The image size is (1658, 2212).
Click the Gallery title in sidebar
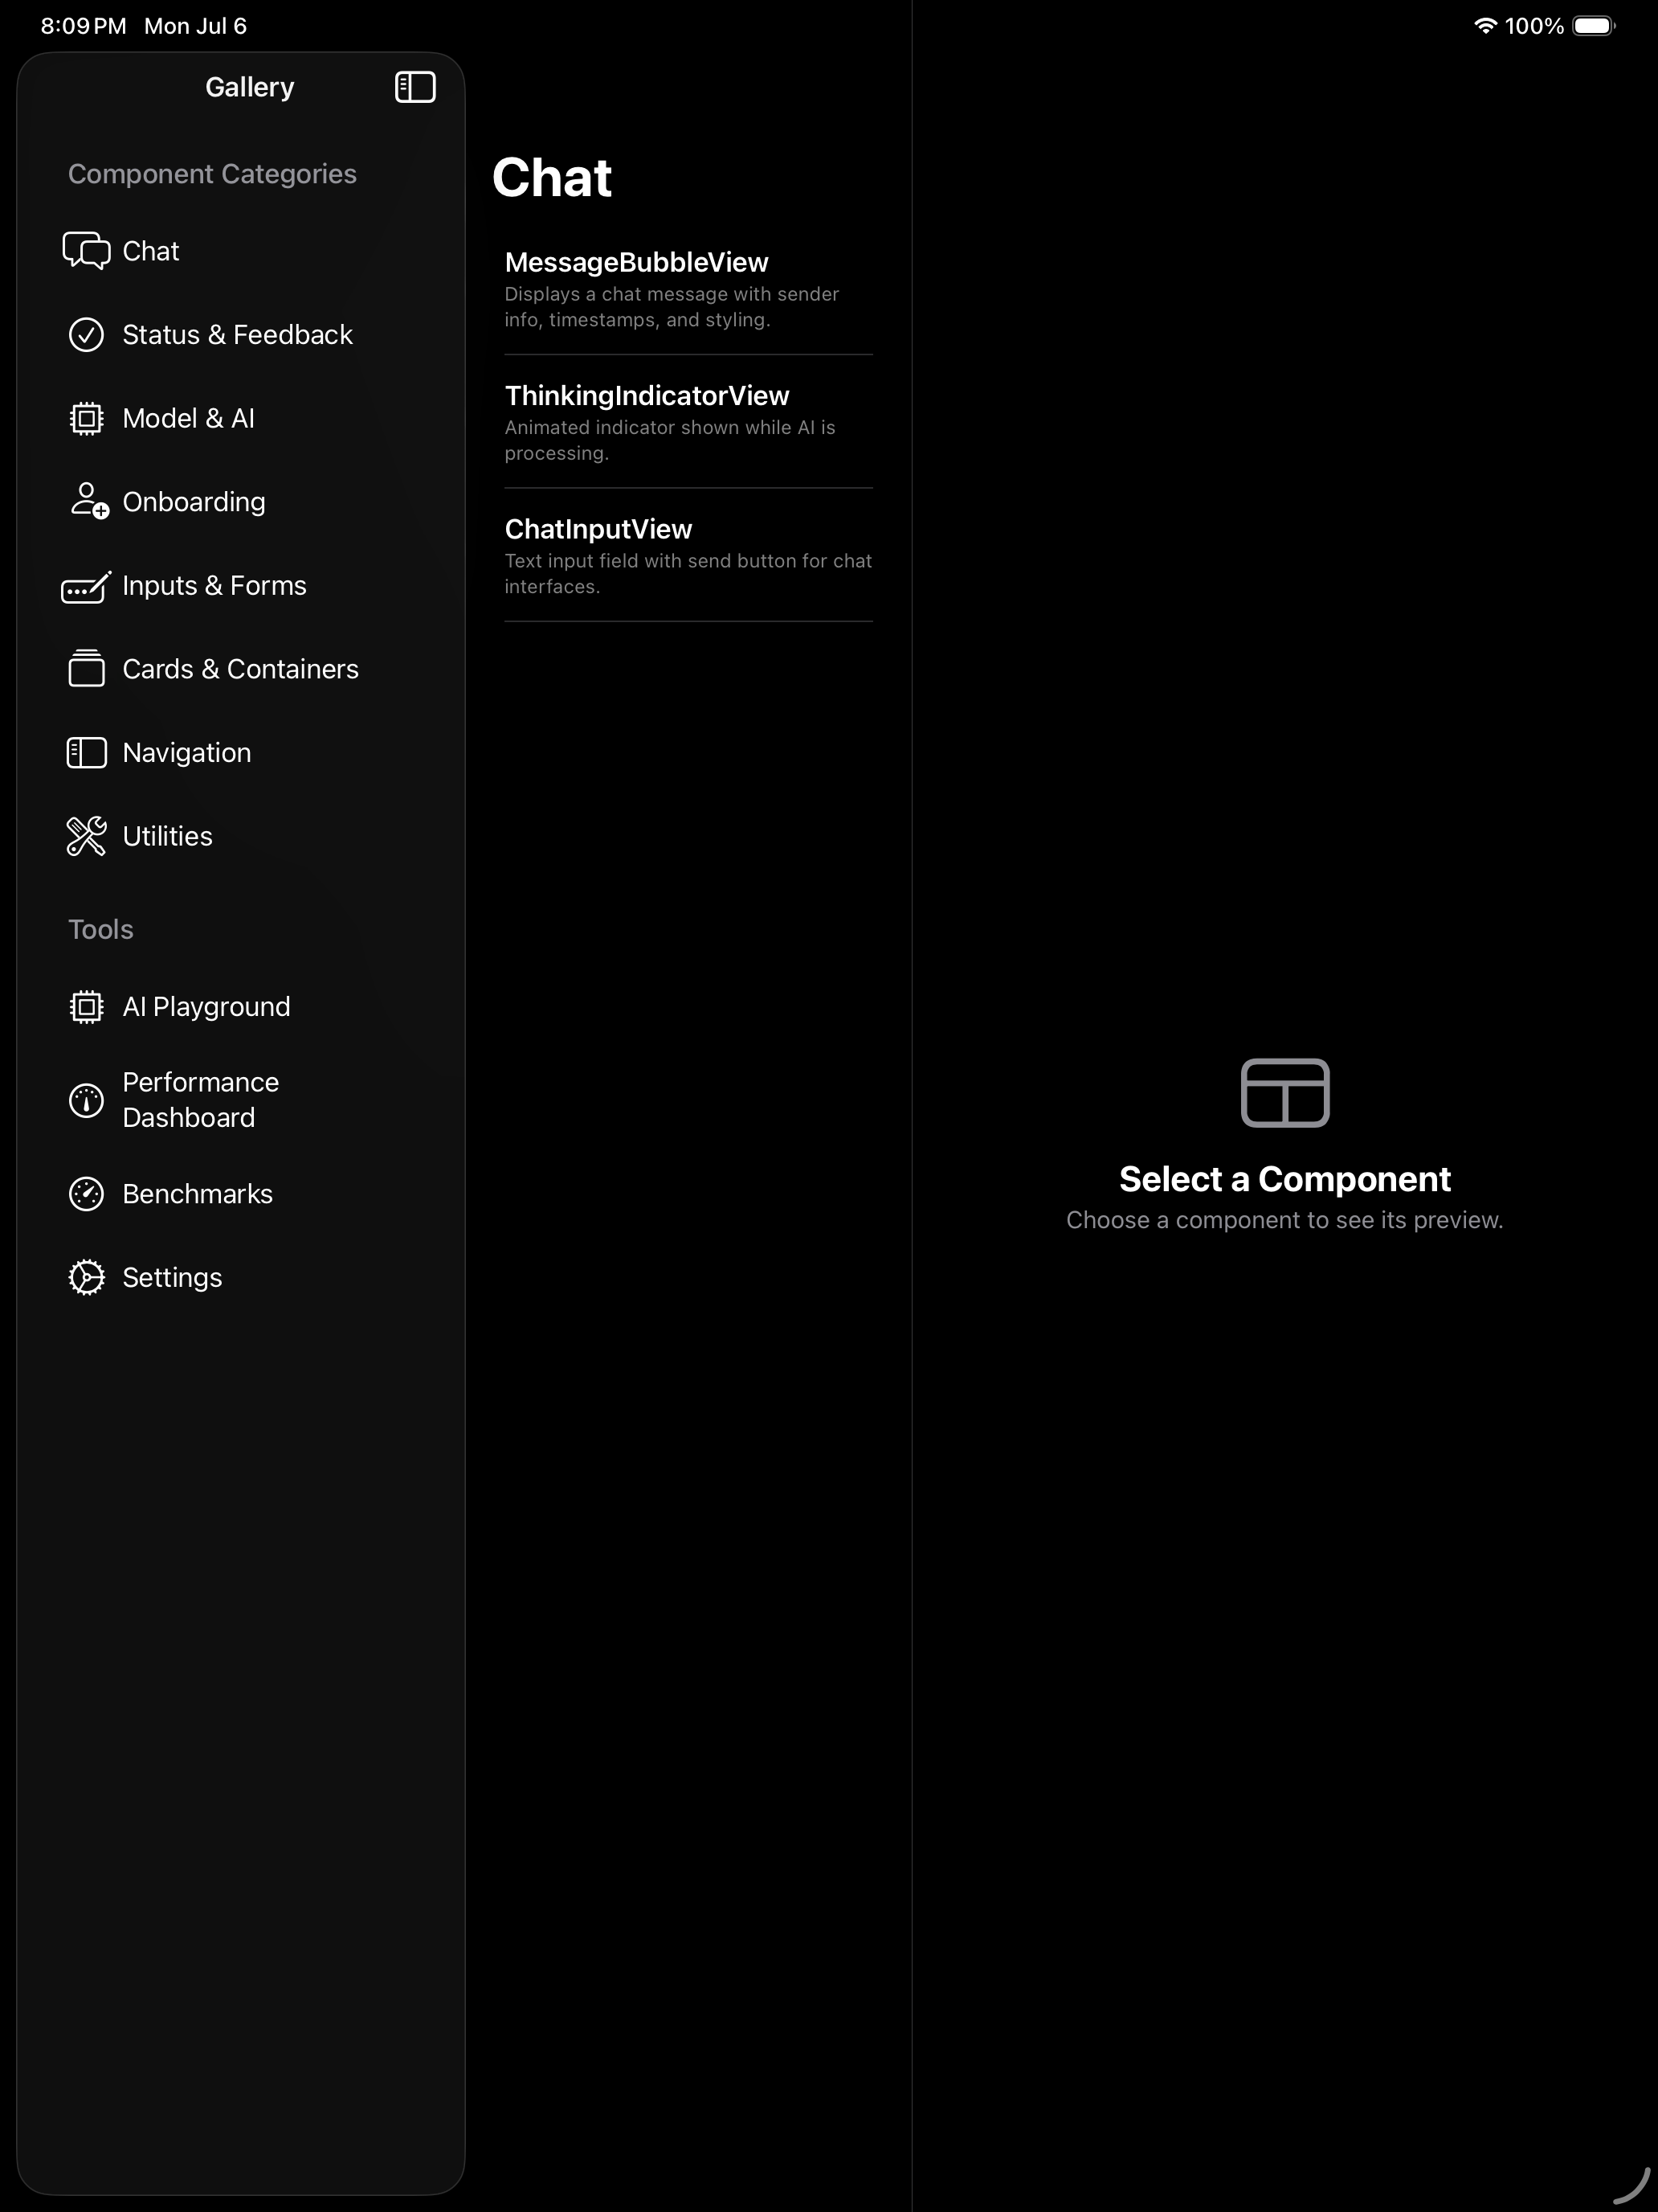point(249,87)
